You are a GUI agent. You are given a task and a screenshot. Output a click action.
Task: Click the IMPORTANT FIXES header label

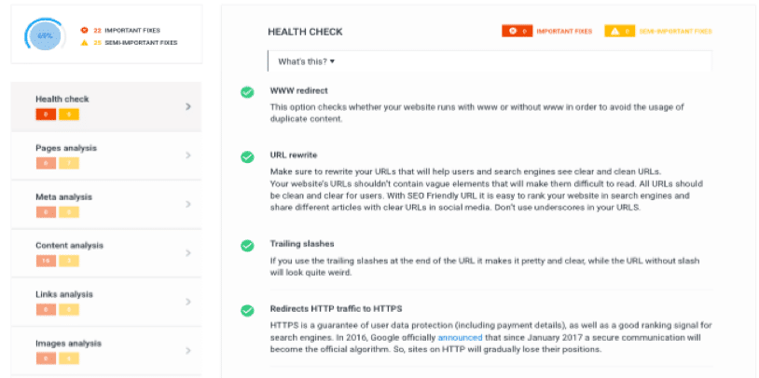pyautogui.click(x=564, y=32)
